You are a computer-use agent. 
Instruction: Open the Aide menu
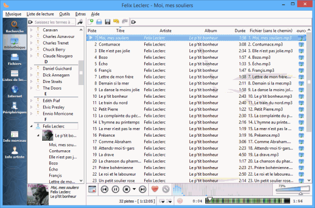click(x=95, y=14)
